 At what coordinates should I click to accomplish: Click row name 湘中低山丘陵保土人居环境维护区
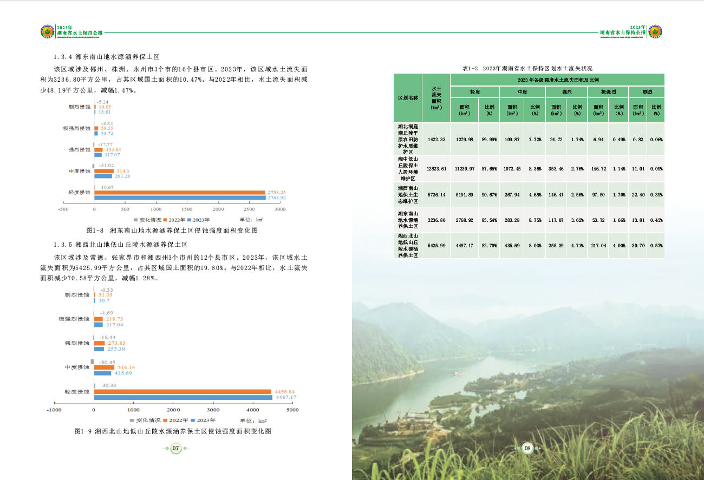point(408,169)
